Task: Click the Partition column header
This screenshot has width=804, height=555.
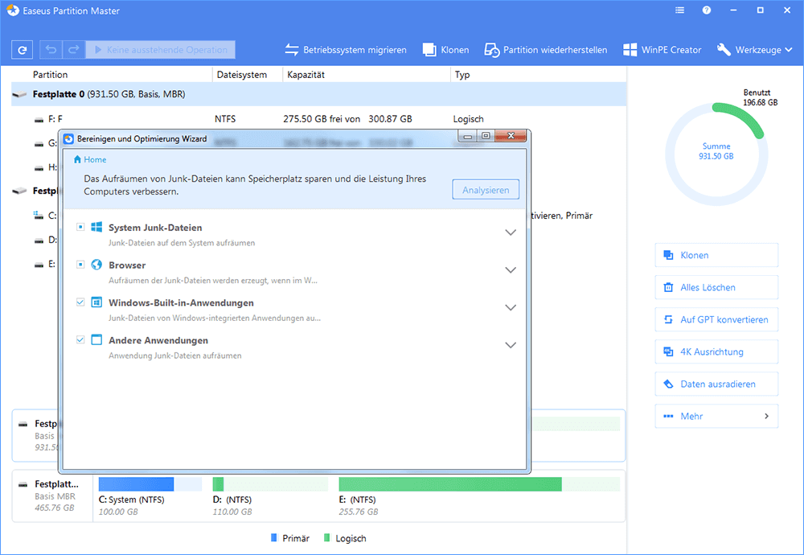Action: [x=50, y=74]
